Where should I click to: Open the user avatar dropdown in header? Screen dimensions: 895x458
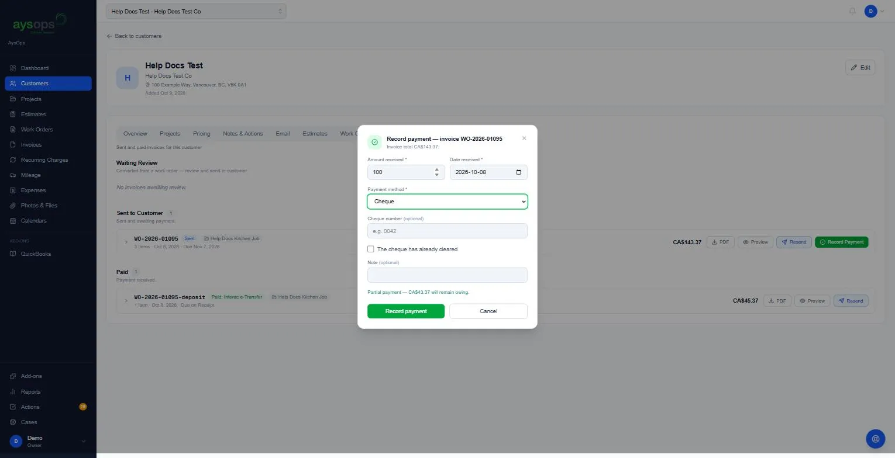[x=875, y=11]
